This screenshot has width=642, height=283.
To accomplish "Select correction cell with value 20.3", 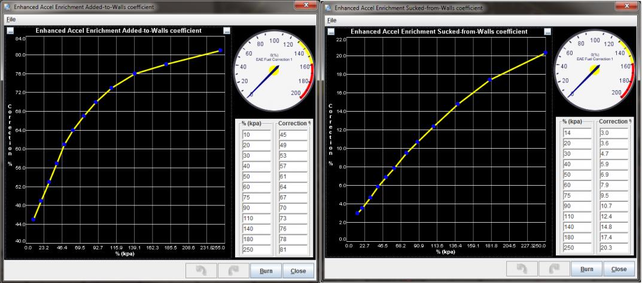I will tap(611, 248).
